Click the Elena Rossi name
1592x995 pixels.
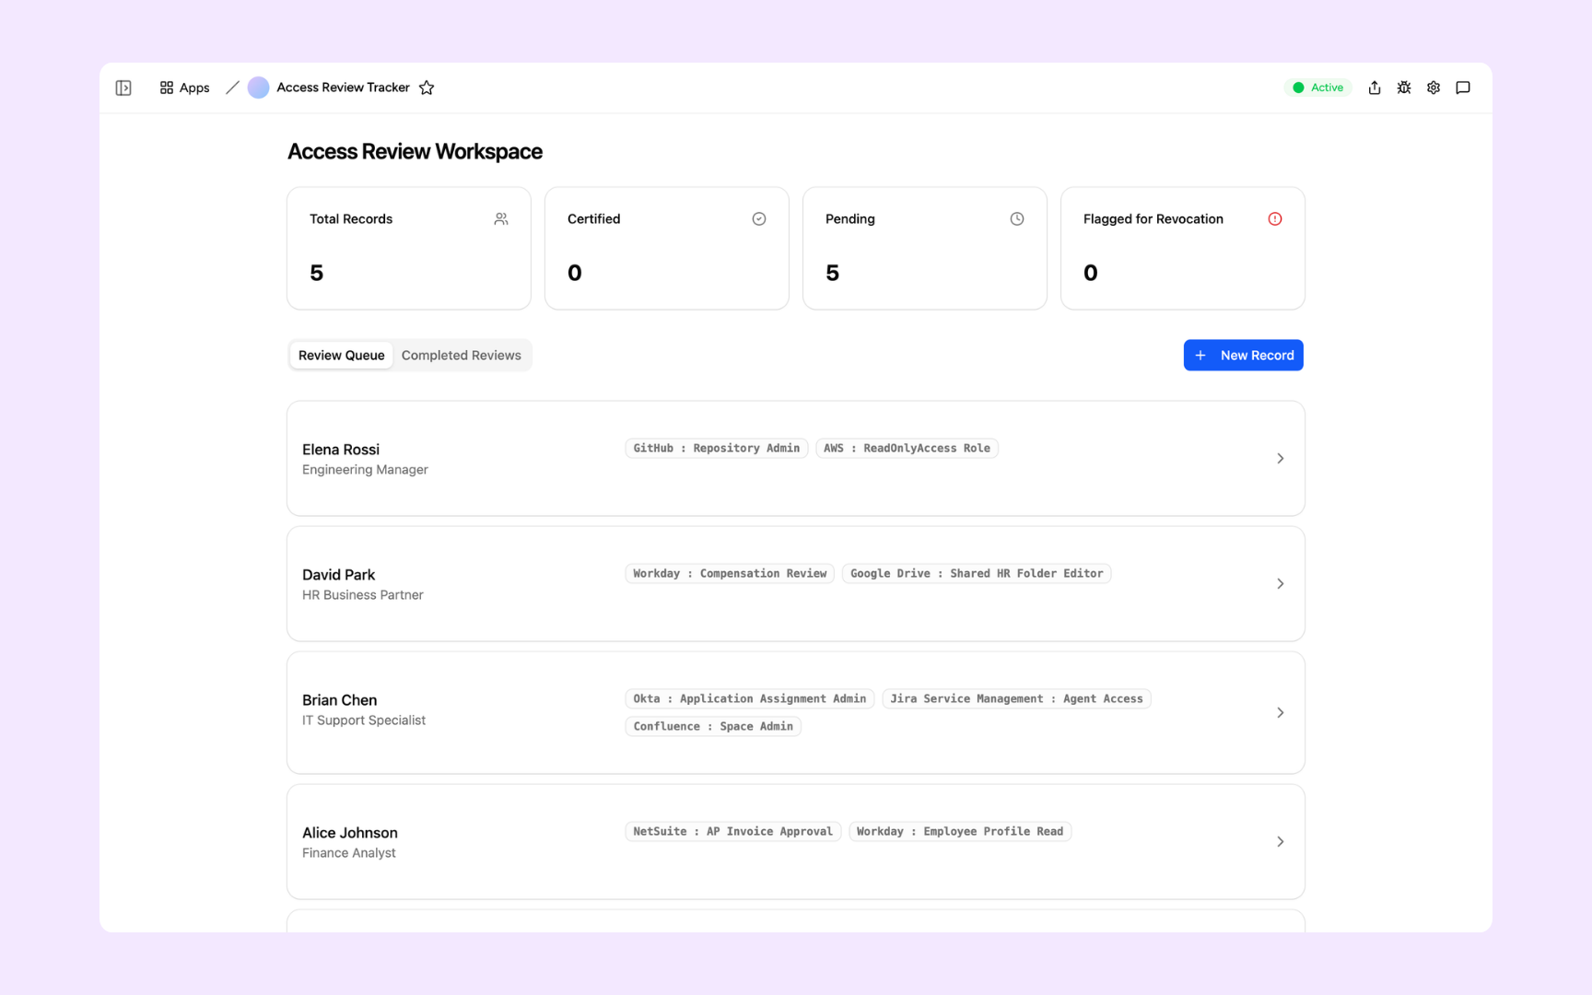(341, 450)
